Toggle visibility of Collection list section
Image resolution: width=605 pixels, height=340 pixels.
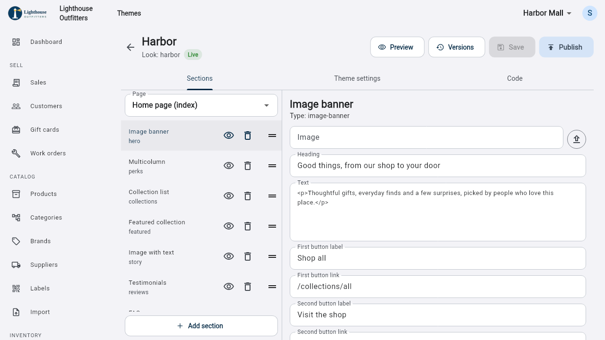click(229, 196)
